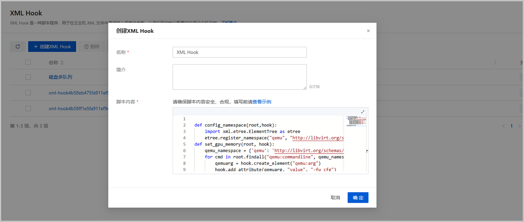Click line 5 in the script editor
This screenshot has height=222, width=524.
click(262, 144)
